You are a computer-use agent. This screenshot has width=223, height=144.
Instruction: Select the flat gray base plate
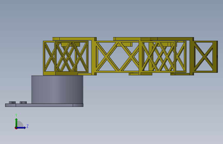click(x=44, y=105)
